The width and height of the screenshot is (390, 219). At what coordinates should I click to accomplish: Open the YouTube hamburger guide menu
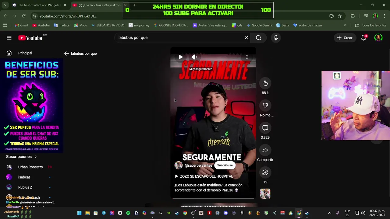(x=9, y=38)
